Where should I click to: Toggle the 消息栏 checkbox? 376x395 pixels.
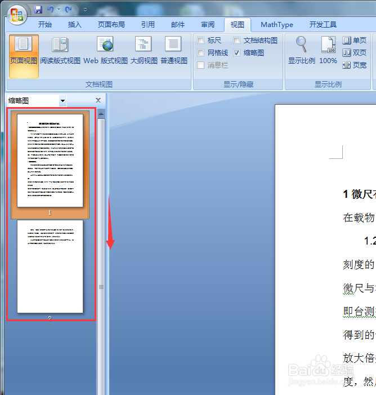(x=201, y=65)
